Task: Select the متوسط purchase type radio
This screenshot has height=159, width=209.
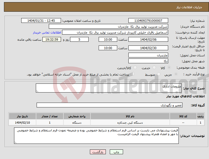Action: (159, 74)
